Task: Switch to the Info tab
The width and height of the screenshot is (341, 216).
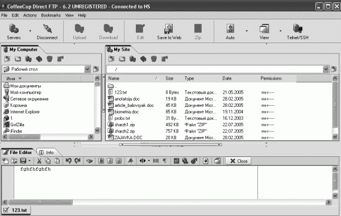Action: click(x=47, y=152)
